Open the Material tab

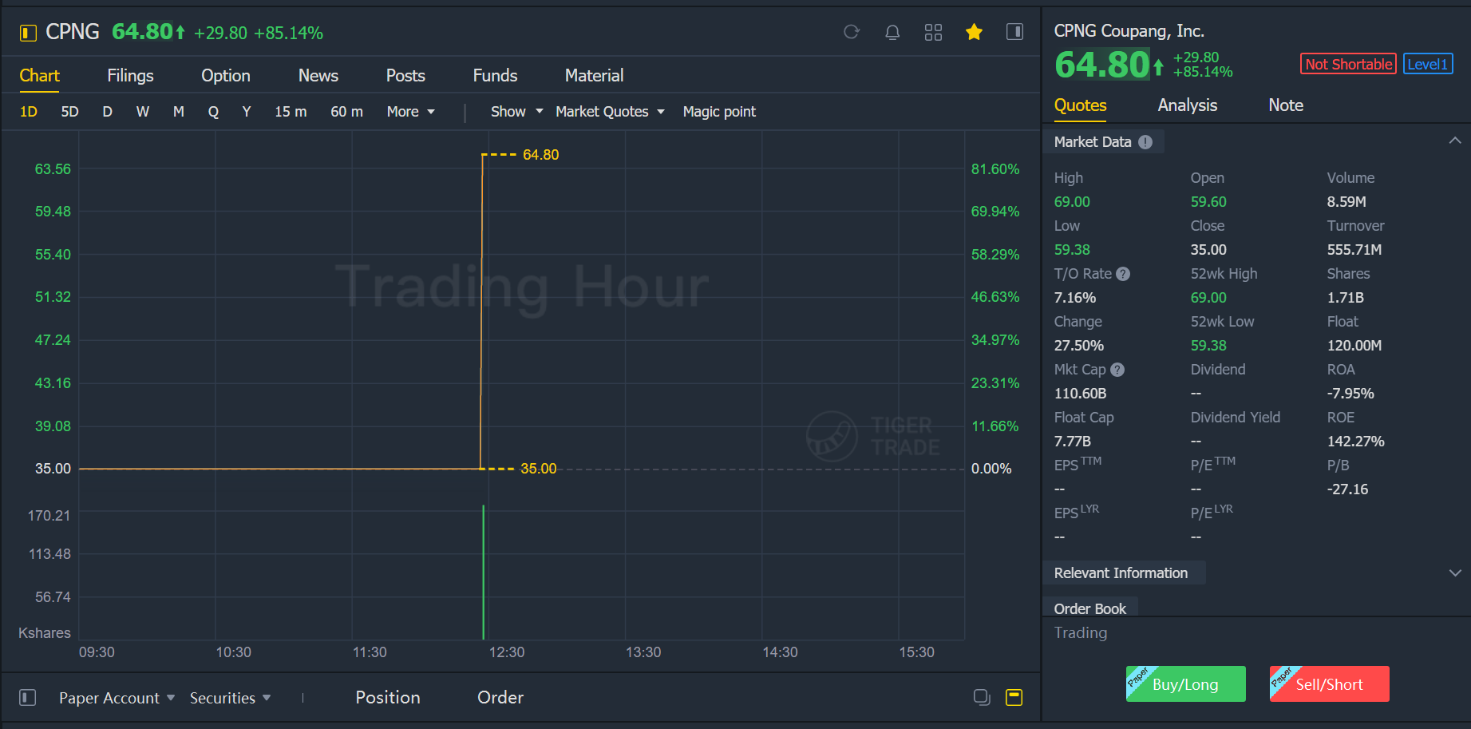(594, 76)
